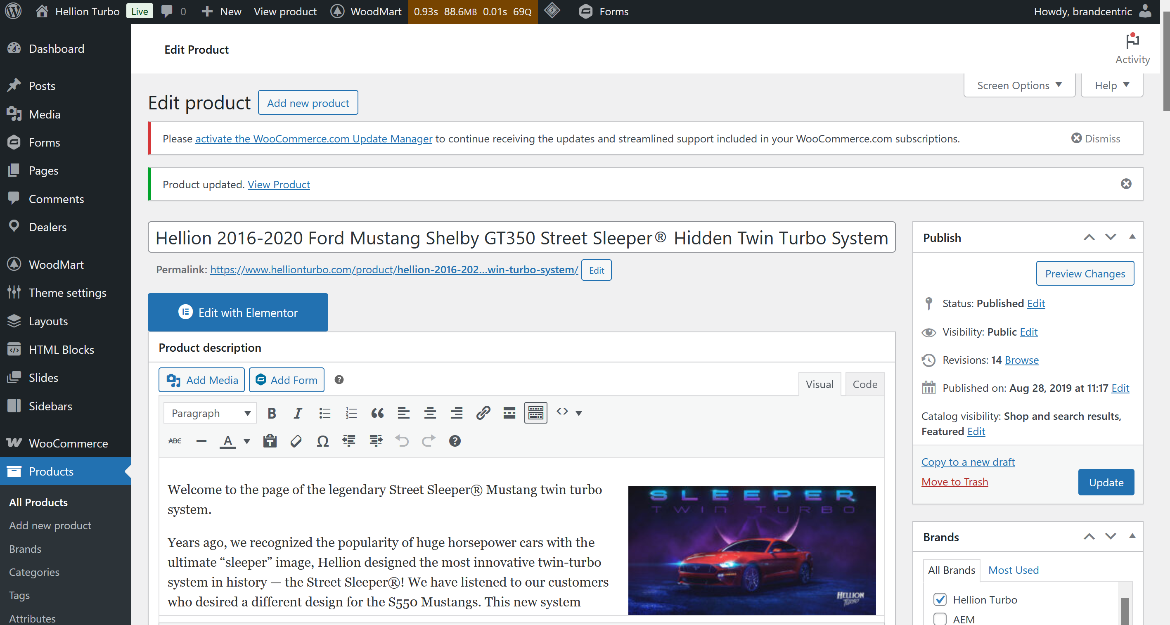
Task: Apply strikethrough formatting
Action: tap(175, 440)
